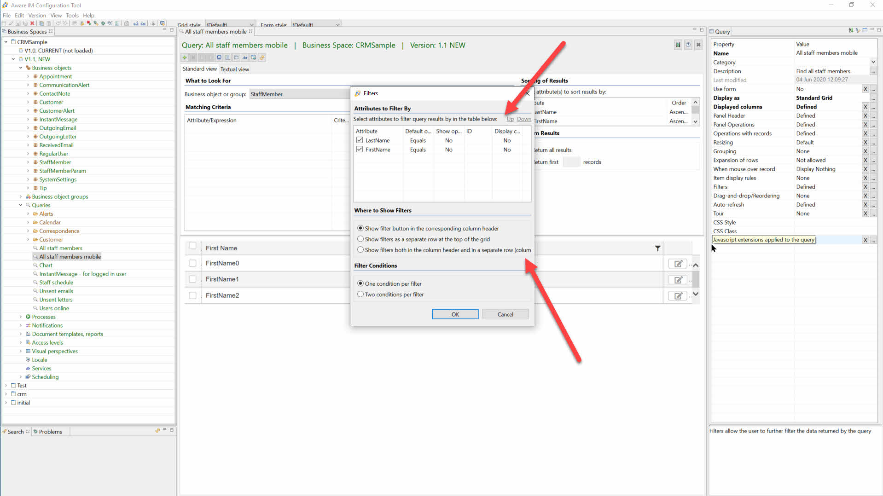The image size is (883, 496).
Task: Select 'Two conditions per filter' radio
Action: click(360, 294)
